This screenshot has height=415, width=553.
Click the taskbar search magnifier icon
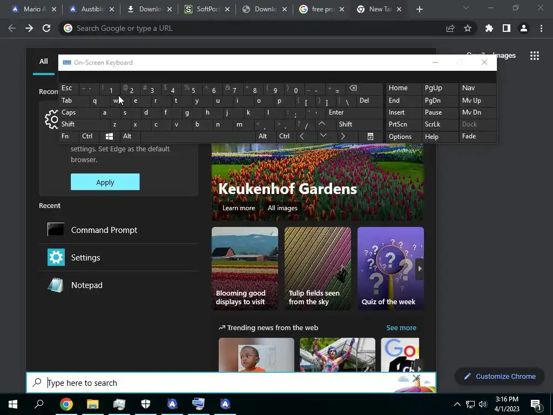(39, 404)
